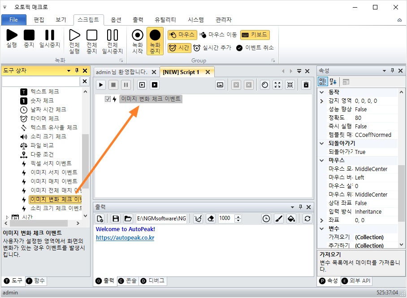Toggle the 시간 recording option
The image size is (407, 298).
[179, 48]
